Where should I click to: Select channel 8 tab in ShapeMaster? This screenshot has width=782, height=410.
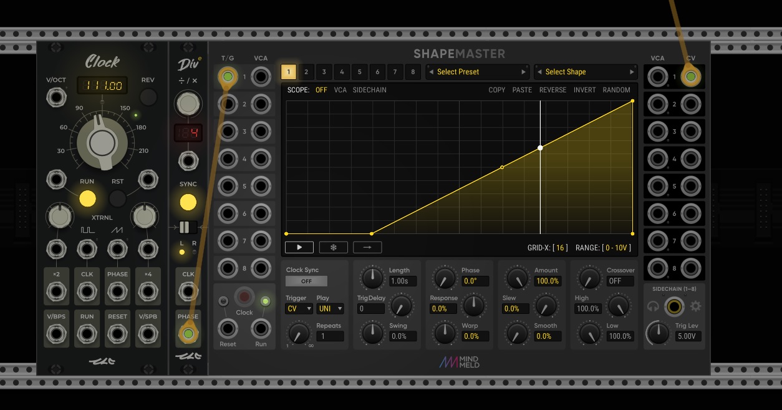413,72
